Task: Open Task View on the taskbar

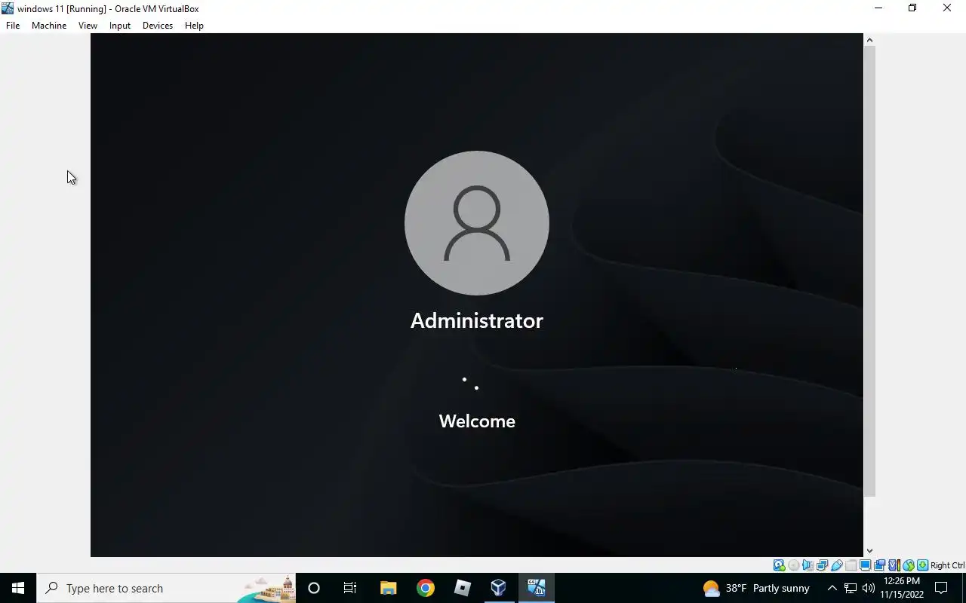Action: tap(350, 588)
